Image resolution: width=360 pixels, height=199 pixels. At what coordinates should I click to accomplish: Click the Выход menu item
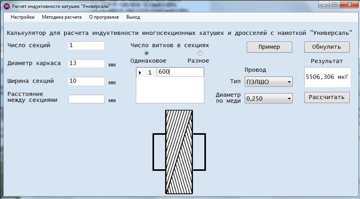tap(133, 17)
